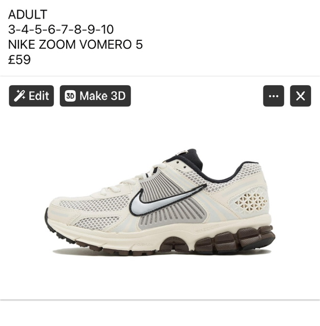This screenshot has height=326, width=320.
Task: Click the magic wand Edit icon
Action: tap(19, 96)
